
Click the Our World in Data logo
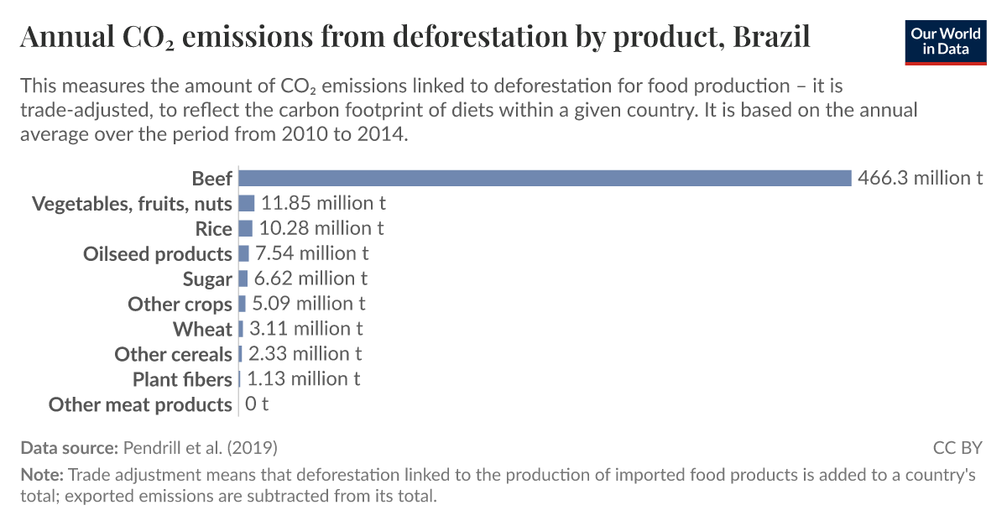[946, 40]
